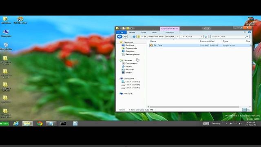This screenshot has height=147, width=261.
Task: Switch to the Share ribbon tab
Action: [x=143, y=32]
